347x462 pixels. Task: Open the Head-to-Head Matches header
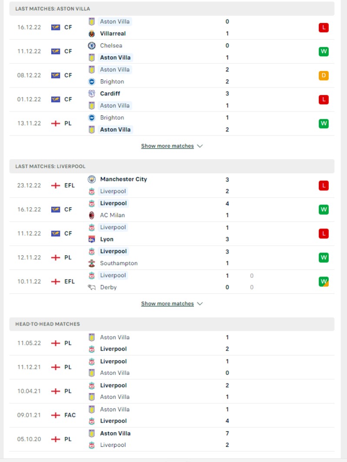click(x=172, y=324)
